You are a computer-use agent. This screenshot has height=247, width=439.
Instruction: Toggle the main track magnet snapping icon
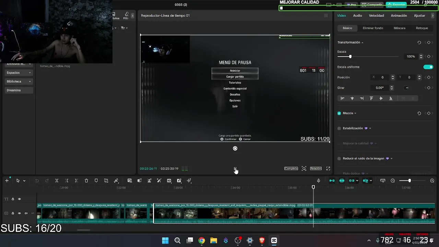[332, 180]
